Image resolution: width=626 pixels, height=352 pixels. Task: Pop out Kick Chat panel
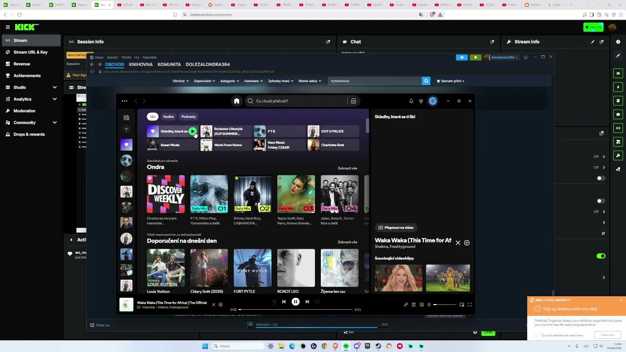click(492, 42)
